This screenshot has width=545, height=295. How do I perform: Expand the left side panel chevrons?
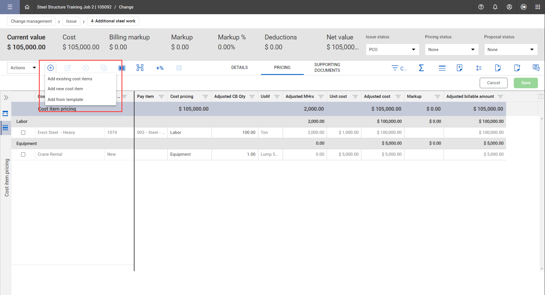[6, 98]
